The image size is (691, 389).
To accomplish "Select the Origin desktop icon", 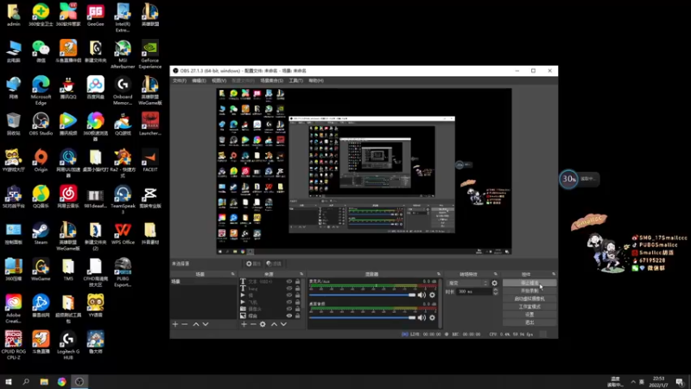I will tap(41, 161).
